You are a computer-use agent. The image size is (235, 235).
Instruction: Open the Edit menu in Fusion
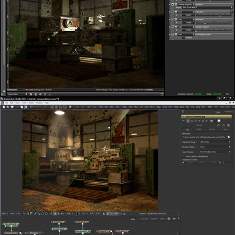pos(12,103)
